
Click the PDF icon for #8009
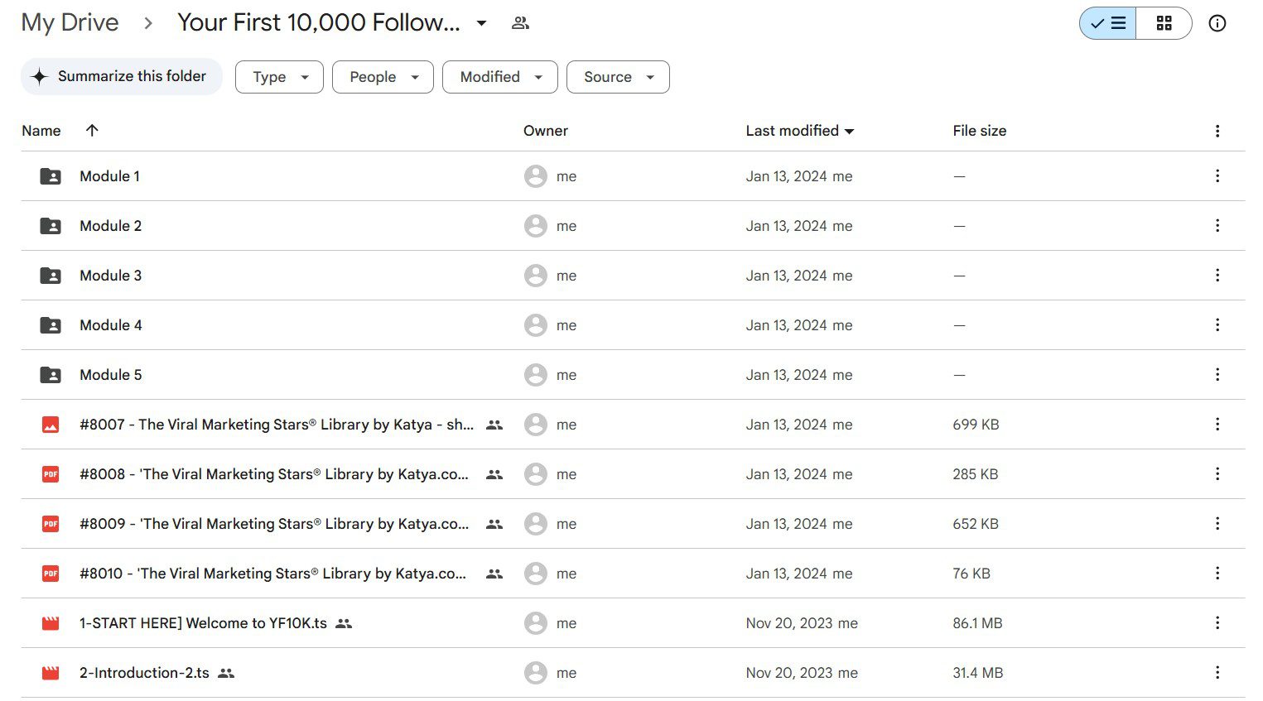tap(51, 524)
